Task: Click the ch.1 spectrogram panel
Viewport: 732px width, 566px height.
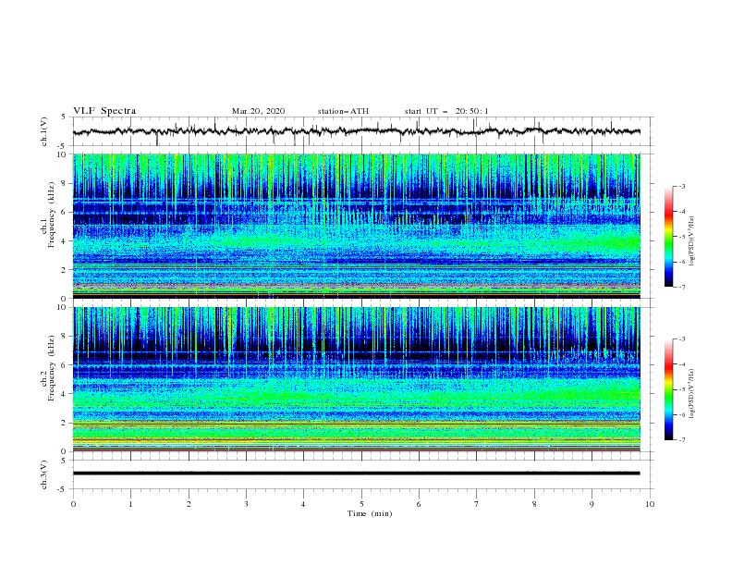Action: [x=356, y=226]
